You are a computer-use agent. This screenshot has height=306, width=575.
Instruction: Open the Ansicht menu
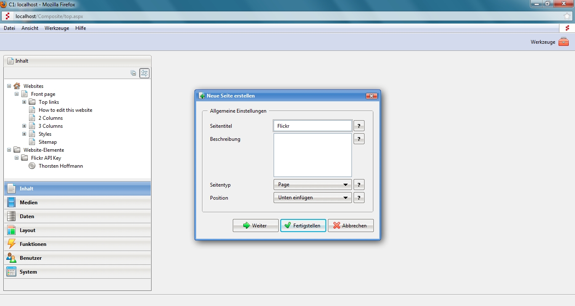point(30,28)
